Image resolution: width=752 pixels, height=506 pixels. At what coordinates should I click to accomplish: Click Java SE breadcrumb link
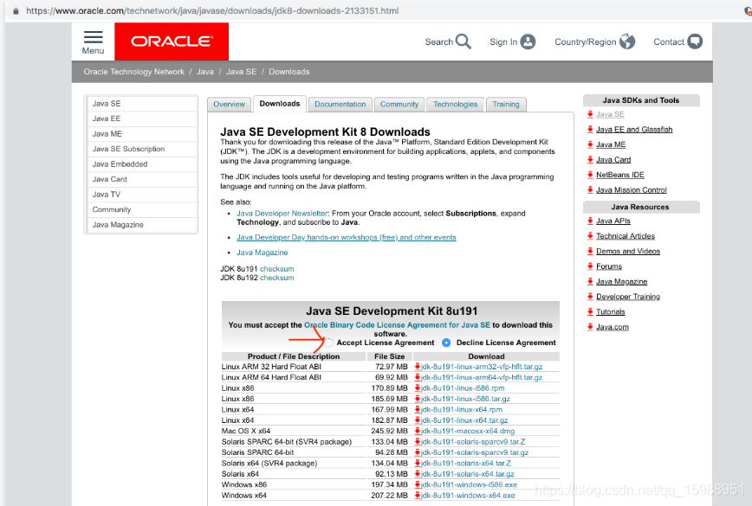click(241, 72)
